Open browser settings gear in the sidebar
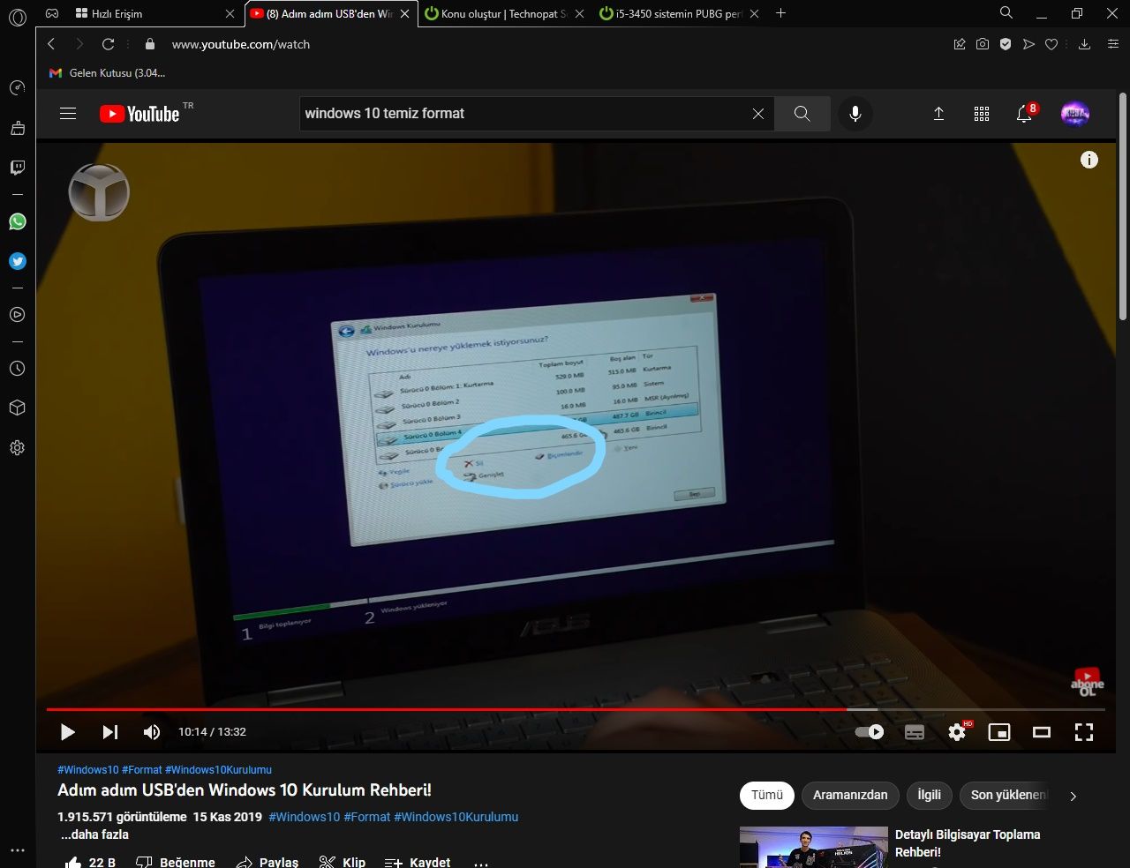 coord(18,448)
